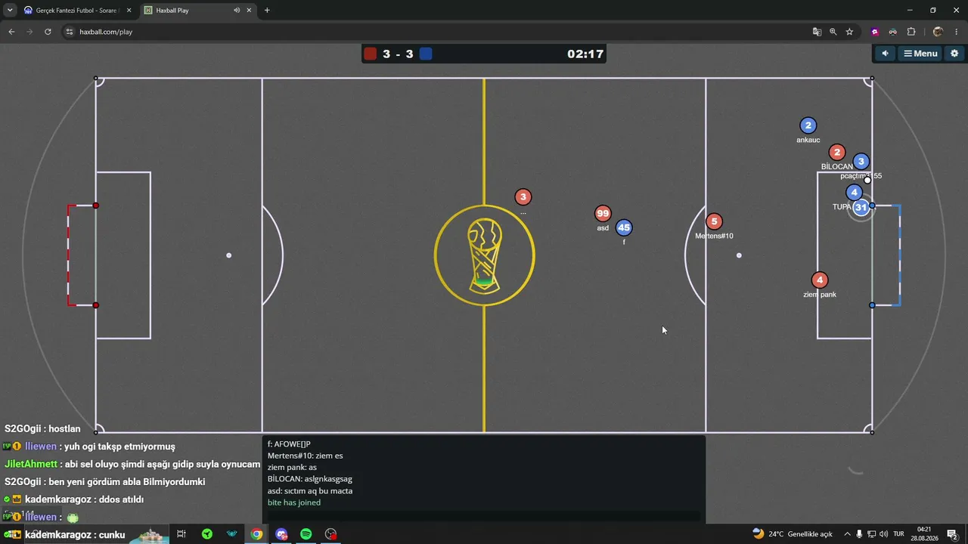Translate this page icon
The height and width of the screenshot is (544, 968).
pyautogui.click(x=817, y=32)
